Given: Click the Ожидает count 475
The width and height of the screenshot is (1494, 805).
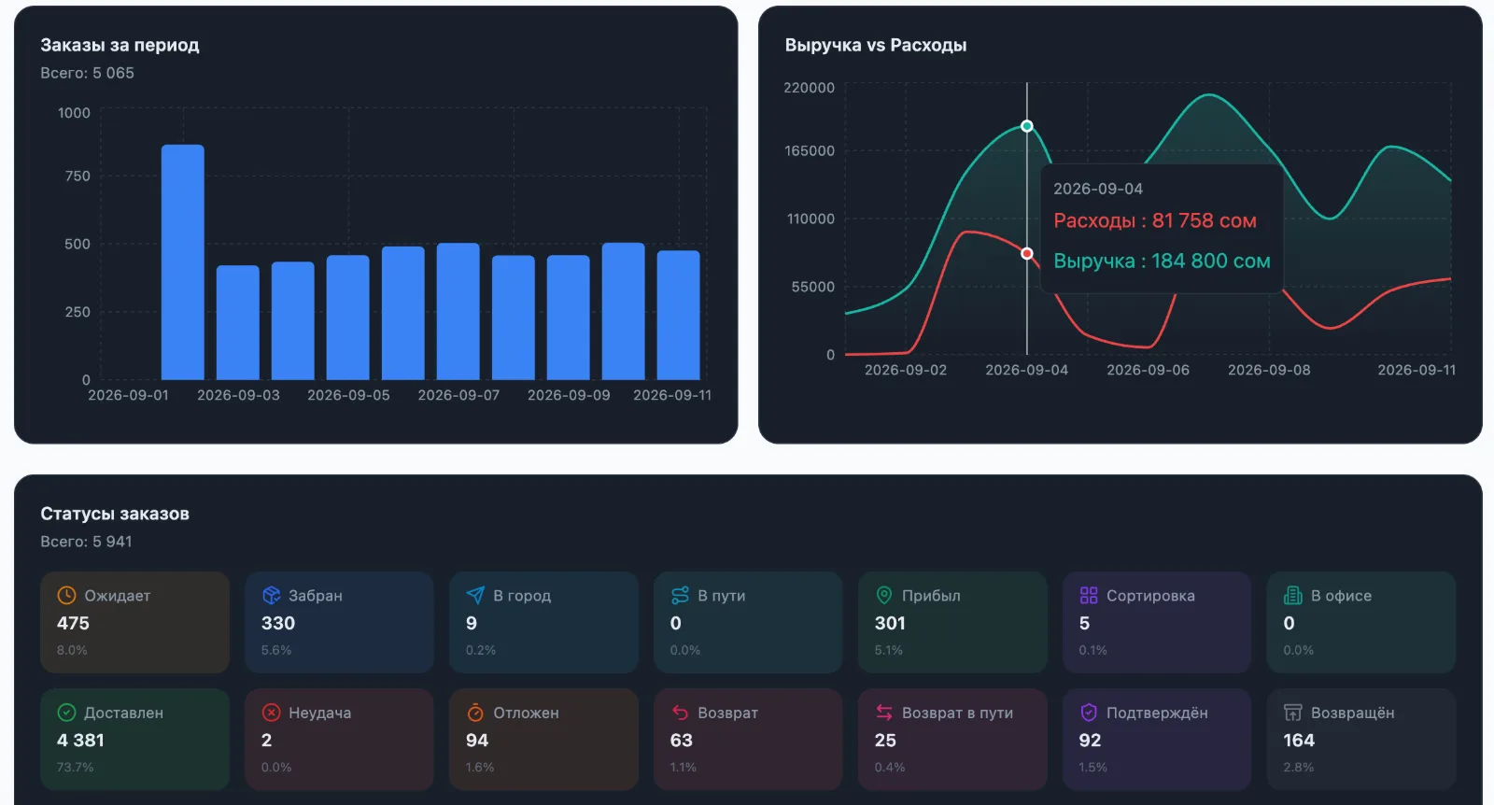Looking at the screenshot, I should 73,623.
